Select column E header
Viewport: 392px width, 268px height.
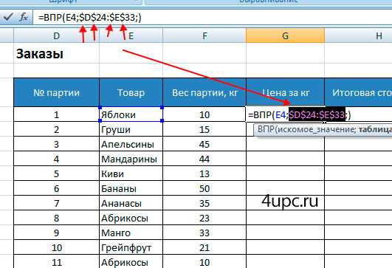tap(131, 35)
